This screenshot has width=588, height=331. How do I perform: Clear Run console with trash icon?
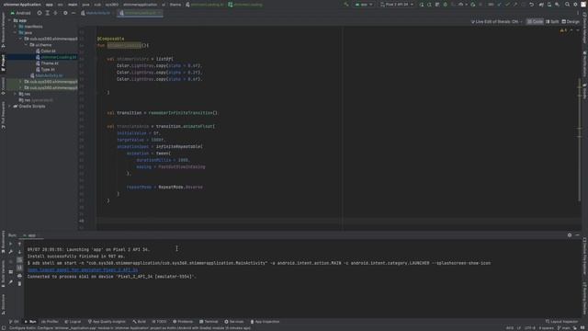[x=19, y=284]
